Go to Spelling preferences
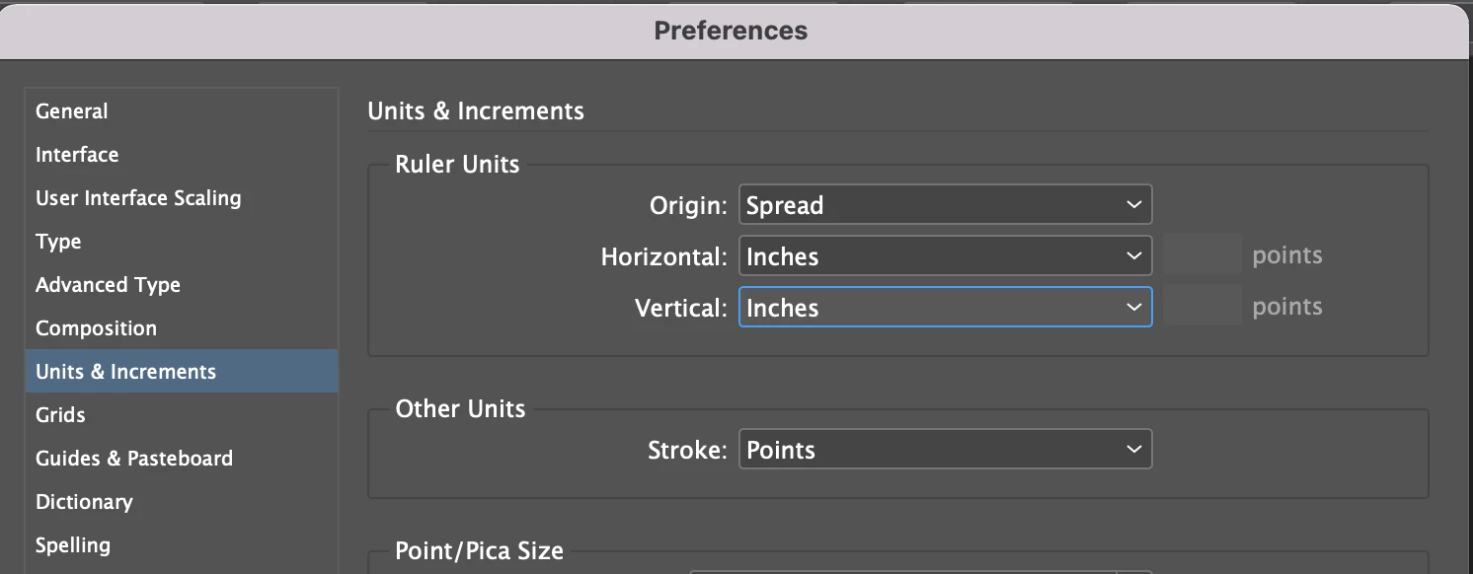The width and height of the screenshot is (1473, 574). tap(73, 545)
